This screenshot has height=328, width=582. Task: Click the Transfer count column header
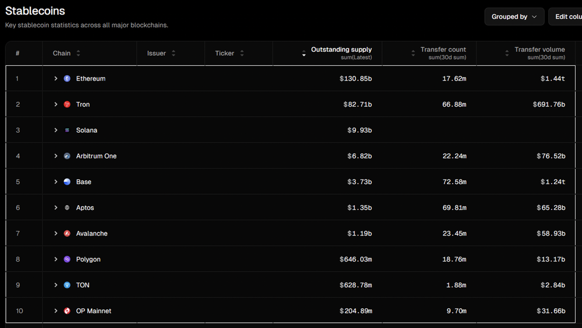[443, 50]
